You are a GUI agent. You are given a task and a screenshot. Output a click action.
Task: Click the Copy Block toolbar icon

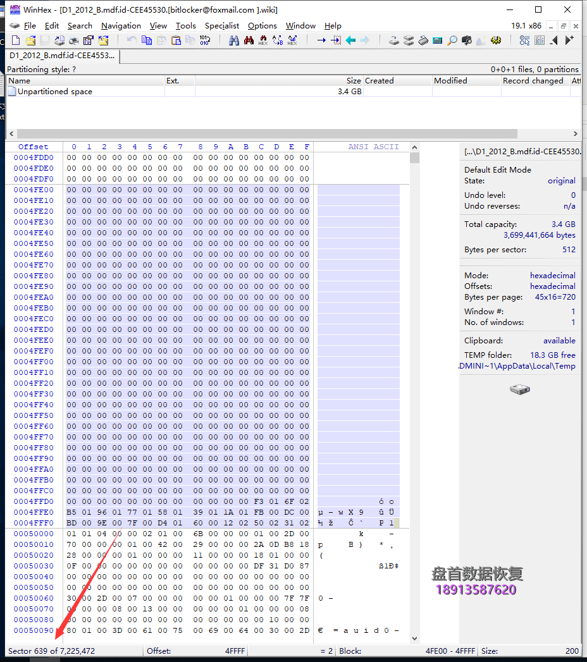click(147, 40)
